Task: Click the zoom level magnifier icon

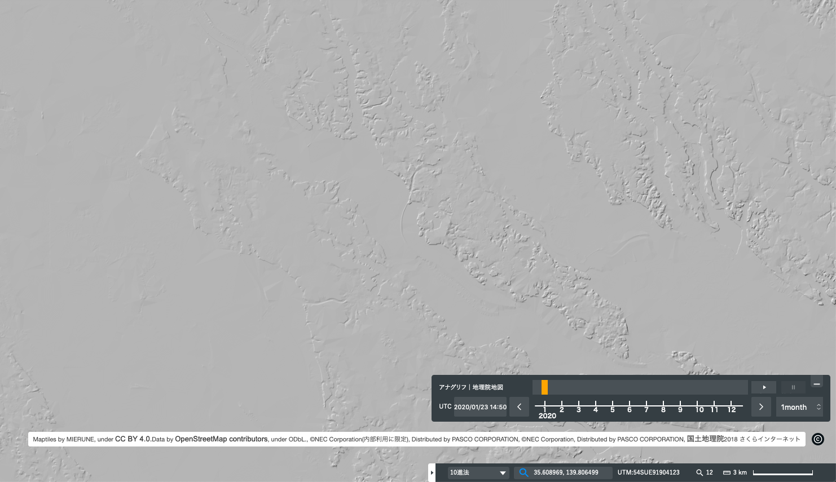Action: [x=699, y=472]
